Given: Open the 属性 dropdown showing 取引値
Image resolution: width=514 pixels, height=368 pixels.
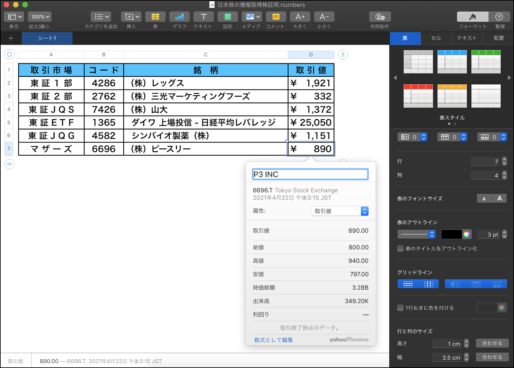Looking at the screenshot, I should point(339,211).
